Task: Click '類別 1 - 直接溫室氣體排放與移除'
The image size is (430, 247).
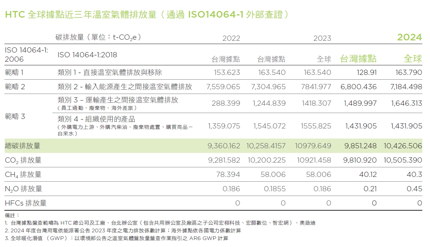Action: pos(110,73)
